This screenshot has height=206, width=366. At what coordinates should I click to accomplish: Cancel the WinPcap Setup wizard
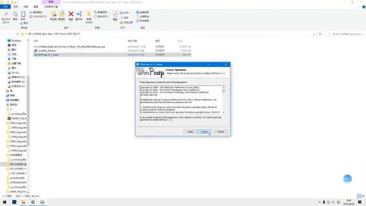(x=221, y=132)
